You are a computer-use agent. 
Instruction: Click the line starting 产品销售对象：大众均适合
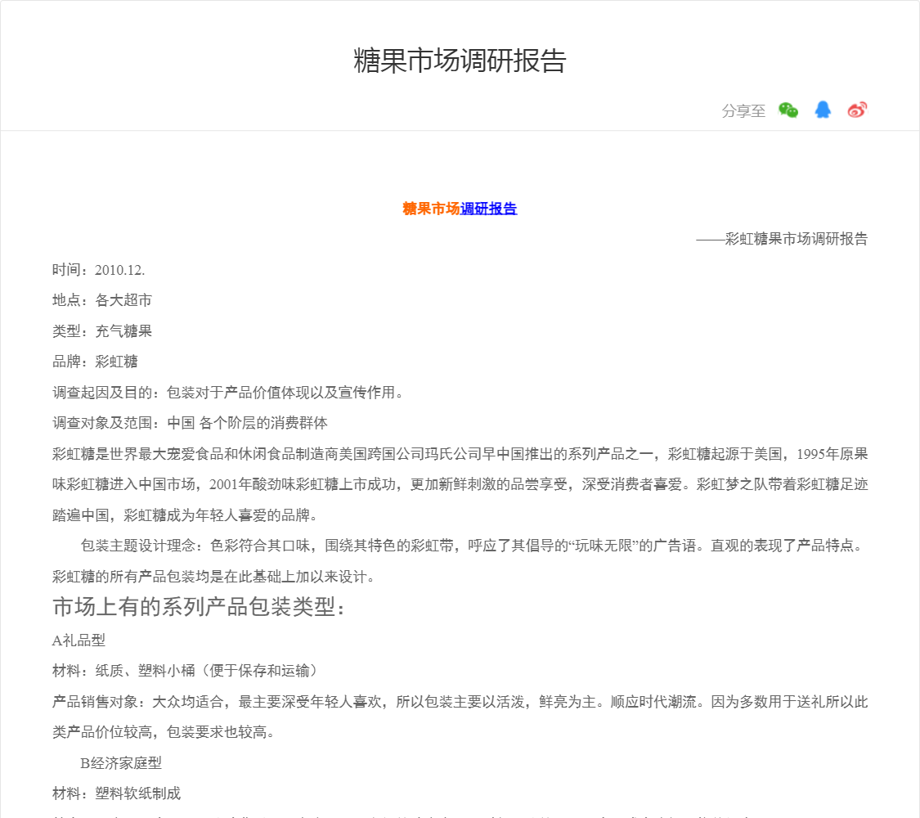pos(460,702)
